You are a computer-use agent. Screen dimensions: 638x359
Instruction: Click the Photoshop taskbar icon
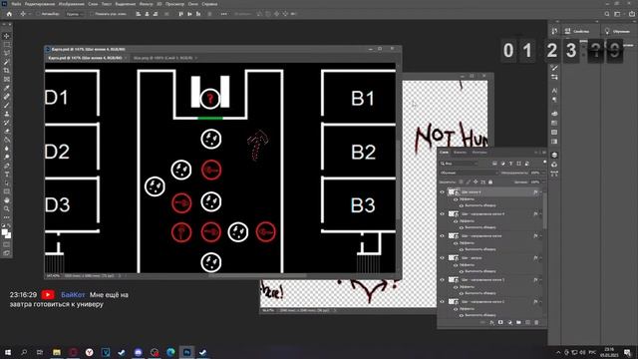coord(186,352)
